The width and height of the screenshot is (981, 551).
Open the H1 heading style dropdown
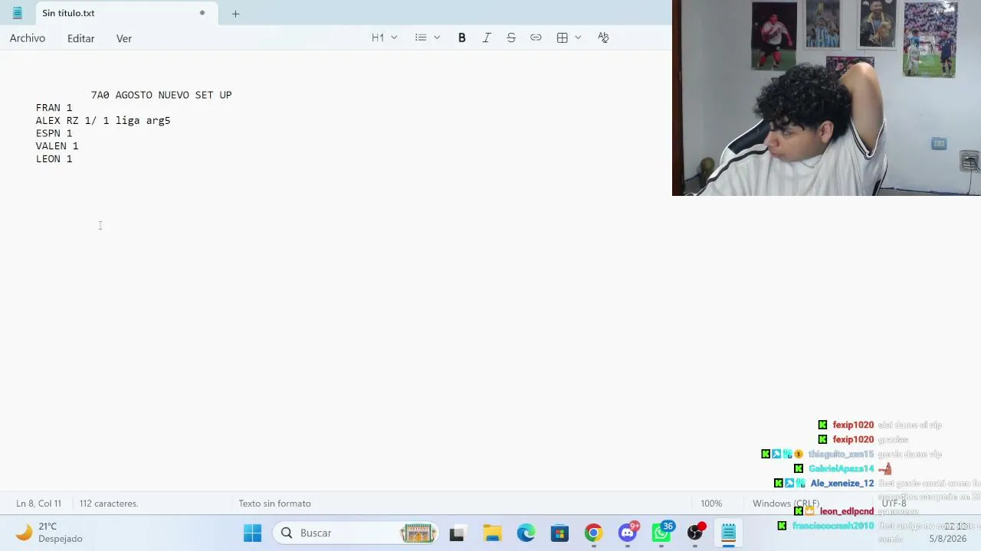point(385,37)
